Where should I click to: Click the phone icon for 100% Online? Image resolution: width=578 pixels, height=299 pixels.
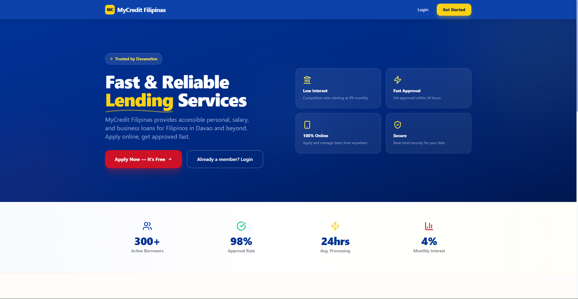307,125
